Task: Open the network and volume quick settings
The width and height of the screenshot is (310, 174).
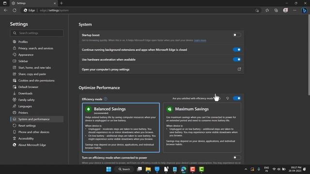Action: click(279, 169)
